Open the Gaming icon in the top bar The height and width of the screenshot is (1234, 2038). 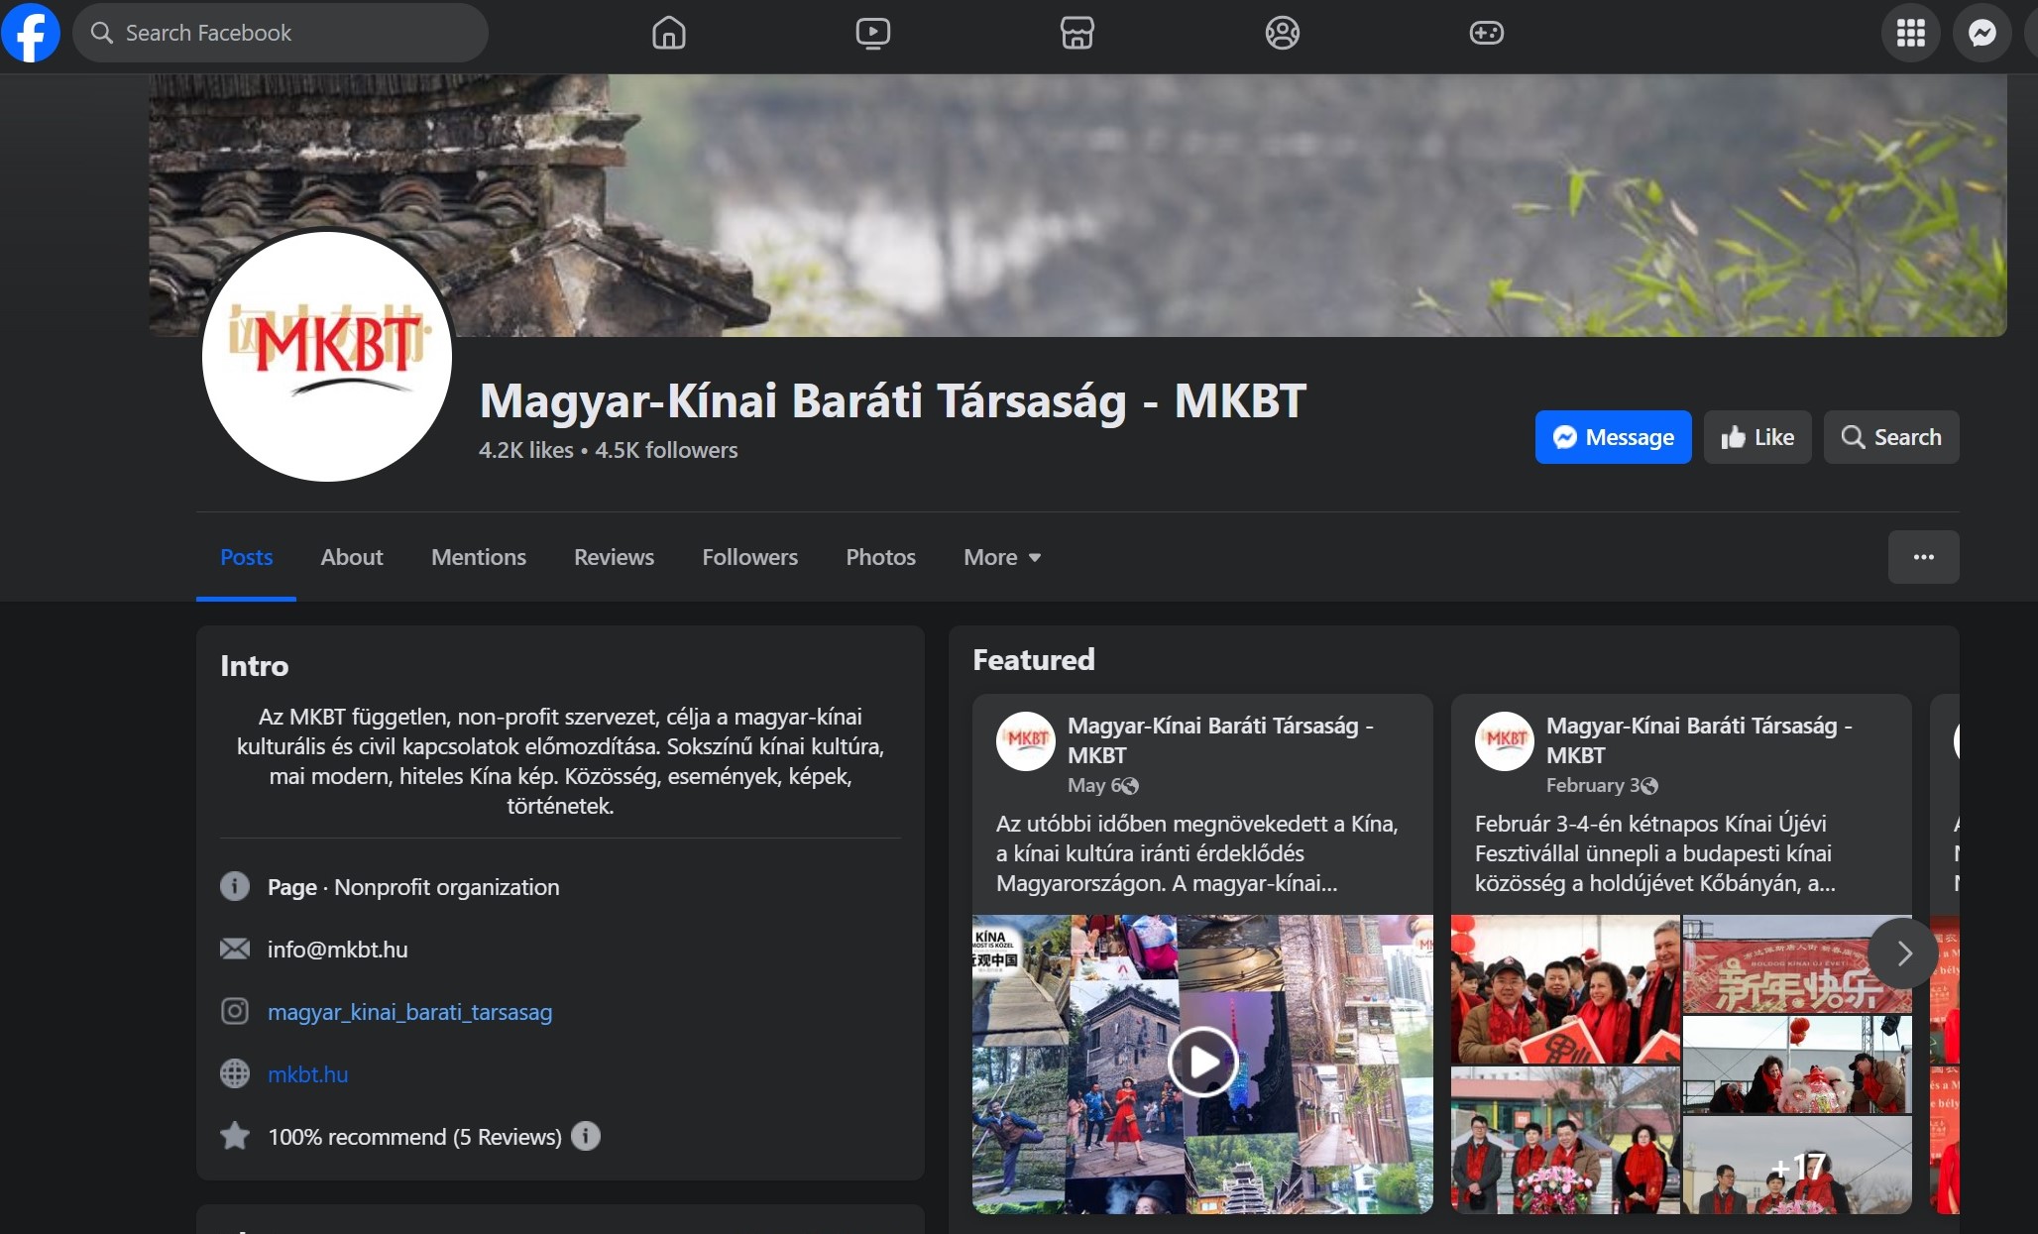coord(1486,33)
